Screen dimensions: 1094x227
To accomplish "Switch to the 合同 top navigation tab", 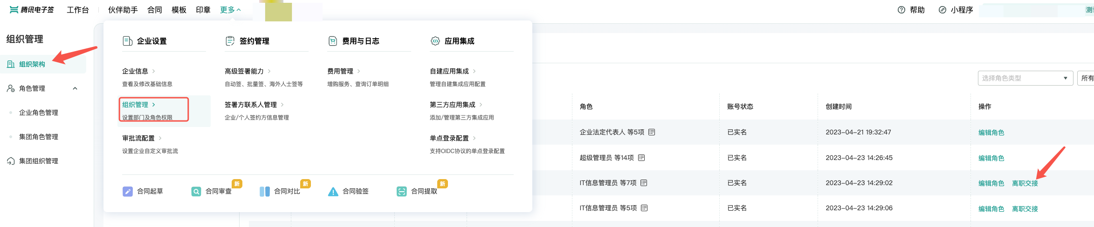I will tap(154, 10).
